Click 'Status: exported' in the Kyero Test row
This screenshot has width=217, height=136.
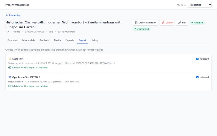(15, 63)
